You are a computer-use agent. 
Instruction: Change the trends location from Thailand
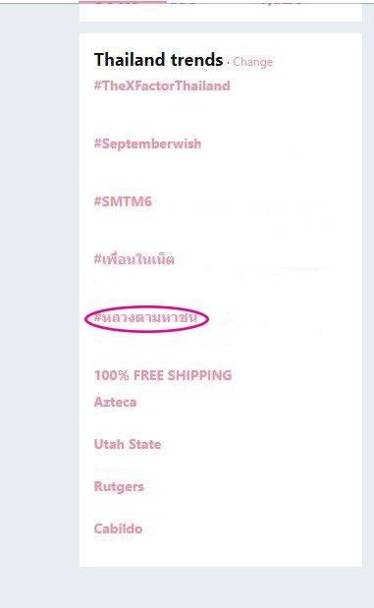252,62
